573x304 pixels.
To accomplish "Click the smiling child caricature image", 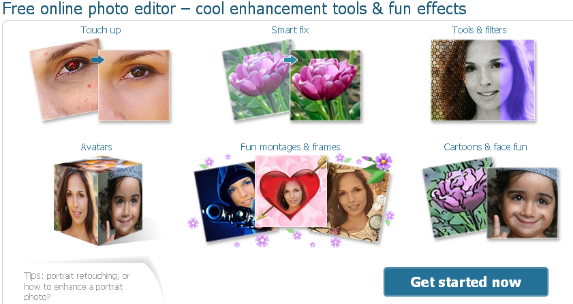I will tap(523, 203).
